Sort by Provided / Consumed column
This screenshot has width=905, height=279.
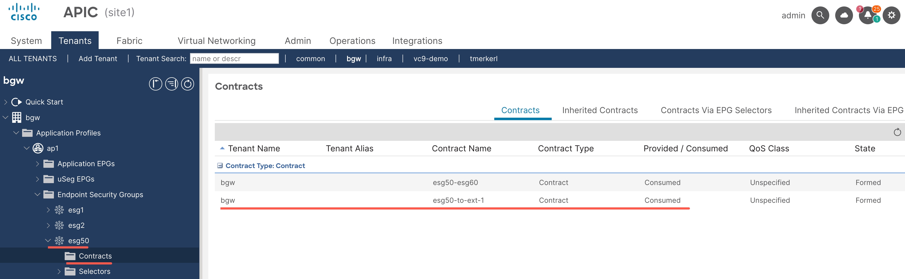[x=685, y=148]
